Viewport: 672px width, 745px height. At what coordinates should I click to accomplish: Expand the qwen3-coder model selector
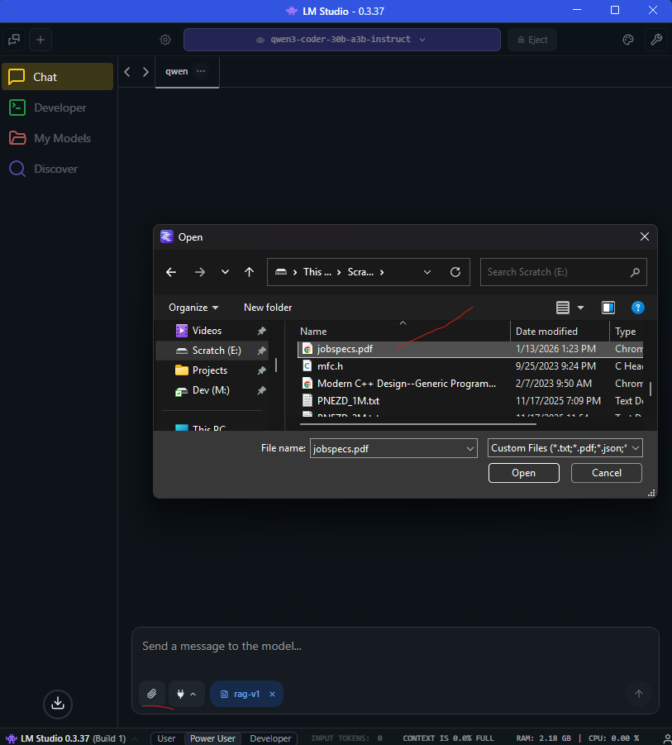click(341, 40)
